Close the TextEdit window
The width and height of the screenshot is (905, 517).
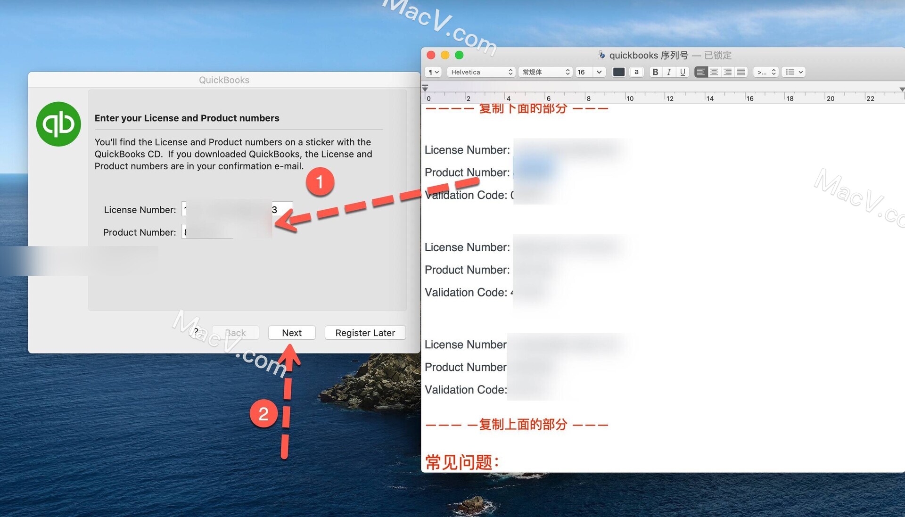[x=431, y=55]
